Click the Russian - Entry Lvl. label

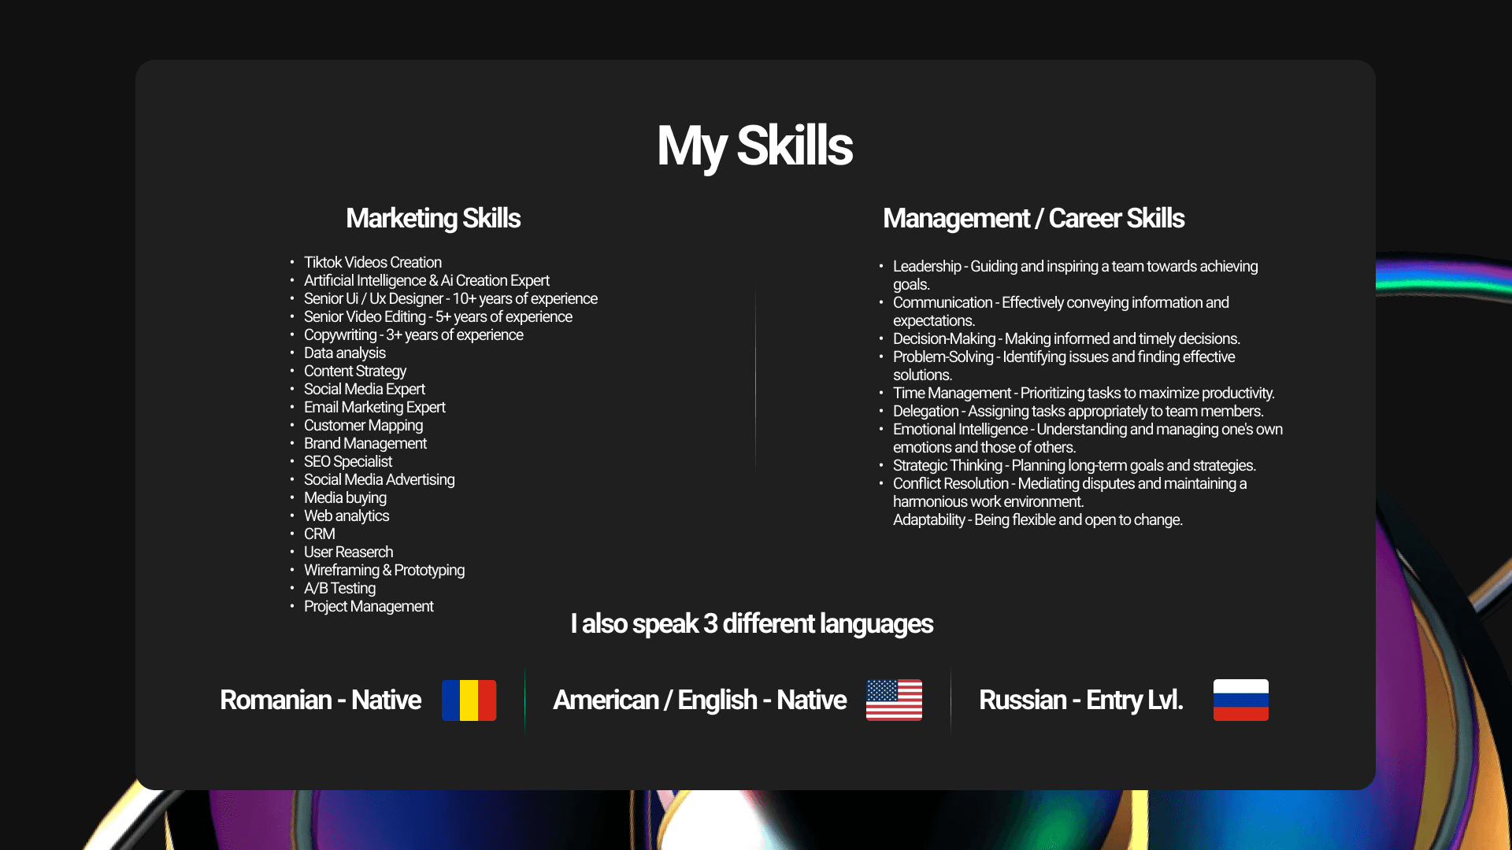[x=1080, y=700]
